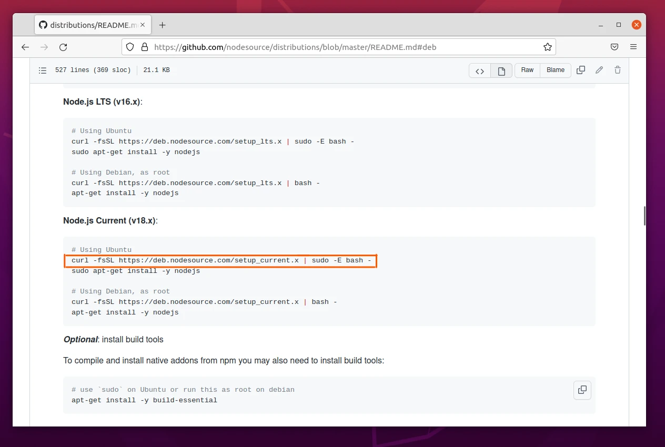
Task: Reload the current page
Action: pyautogui.click(x=63, y=47)
